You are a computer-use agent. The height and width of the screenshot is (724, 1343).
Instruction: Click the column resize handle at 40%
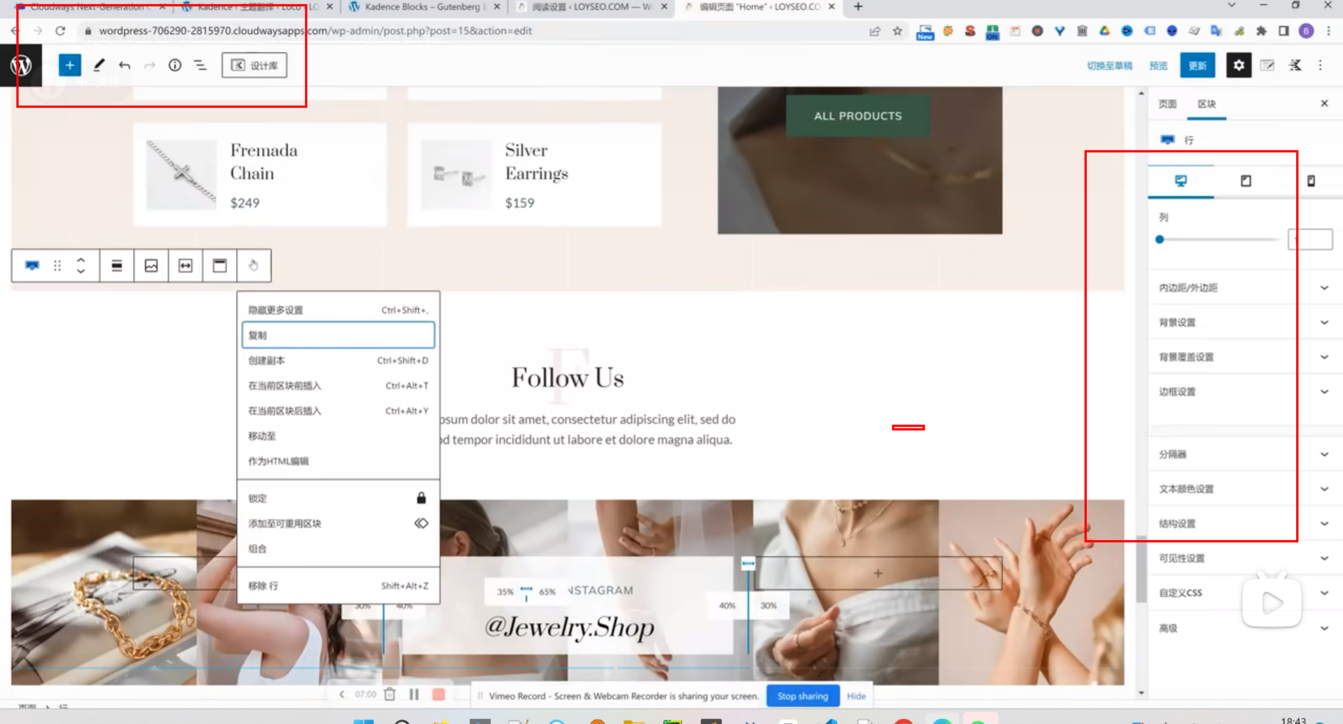coord(748,563)
